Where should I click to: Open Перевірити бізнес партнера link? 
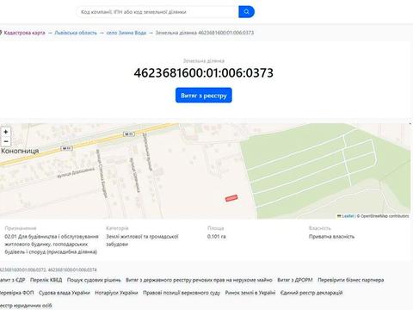(x=350, y=280)
